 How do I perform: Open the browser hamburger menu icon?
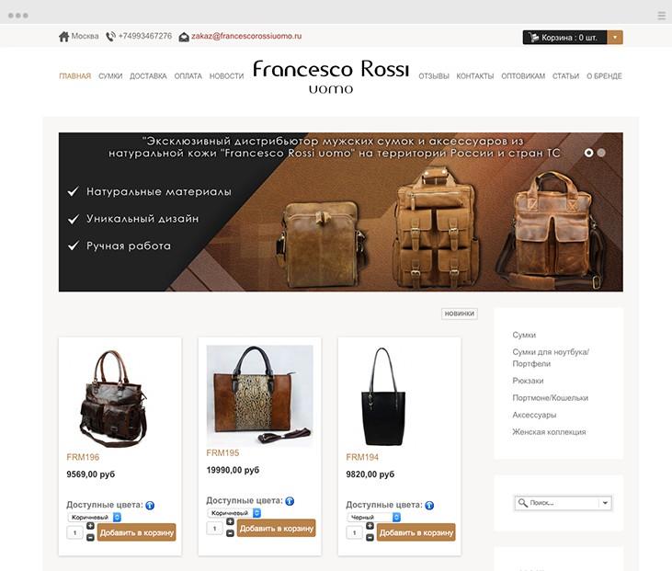click(x=661, y=16)
